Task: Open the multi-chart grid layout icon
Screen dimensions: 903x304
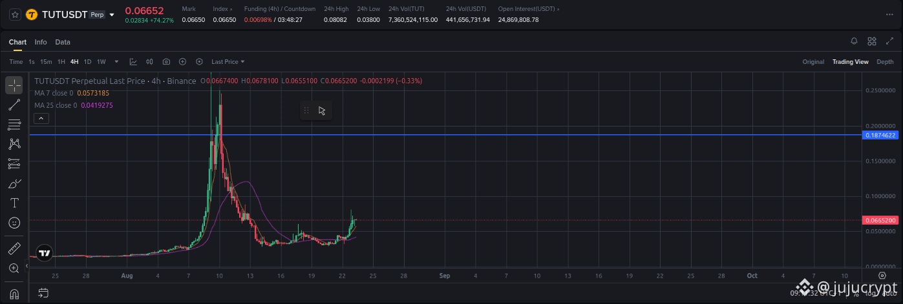Action: coord(872,41)
